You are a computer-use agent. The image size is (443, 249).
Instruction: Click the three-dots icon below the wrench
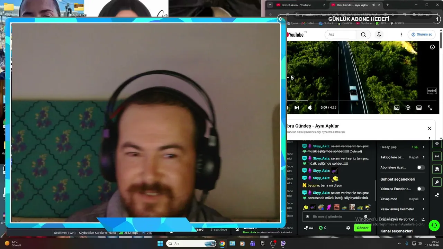437,195
